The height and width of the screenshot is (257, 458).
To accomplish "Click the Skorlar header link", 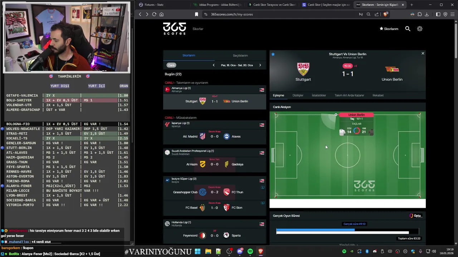I will 198,29.
